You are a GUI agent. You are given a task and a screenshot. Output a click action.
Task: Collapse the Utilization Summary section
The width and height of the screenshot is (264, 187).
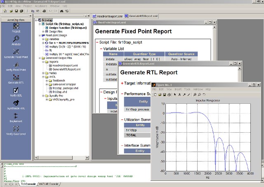[122, 120]
